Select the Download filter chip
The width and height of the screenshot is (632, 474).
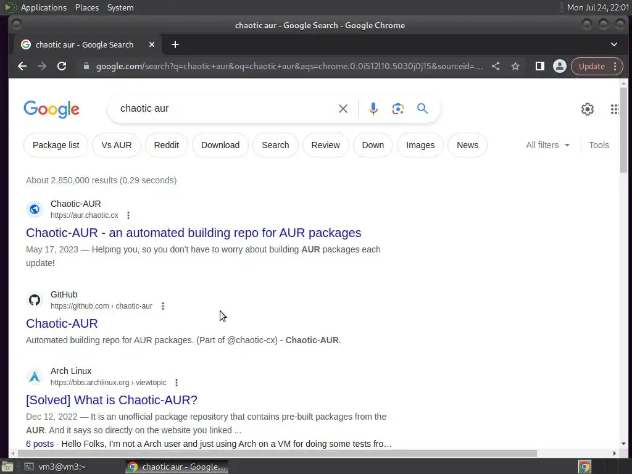coord(220,145)
